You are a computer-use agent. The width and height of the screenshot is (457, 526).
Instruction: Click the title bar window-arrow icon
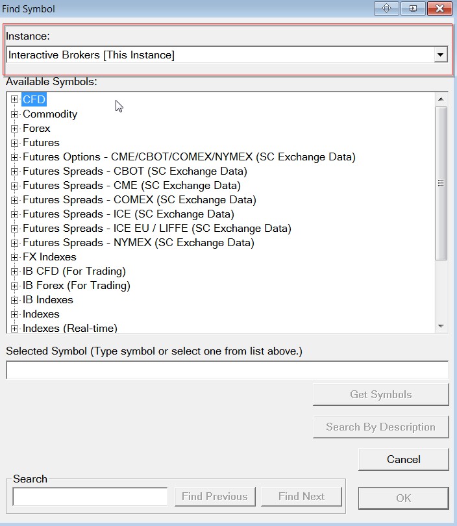[x=413, y=8]
